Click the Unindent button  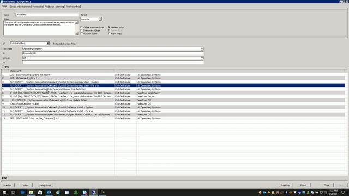click(8, 185)
